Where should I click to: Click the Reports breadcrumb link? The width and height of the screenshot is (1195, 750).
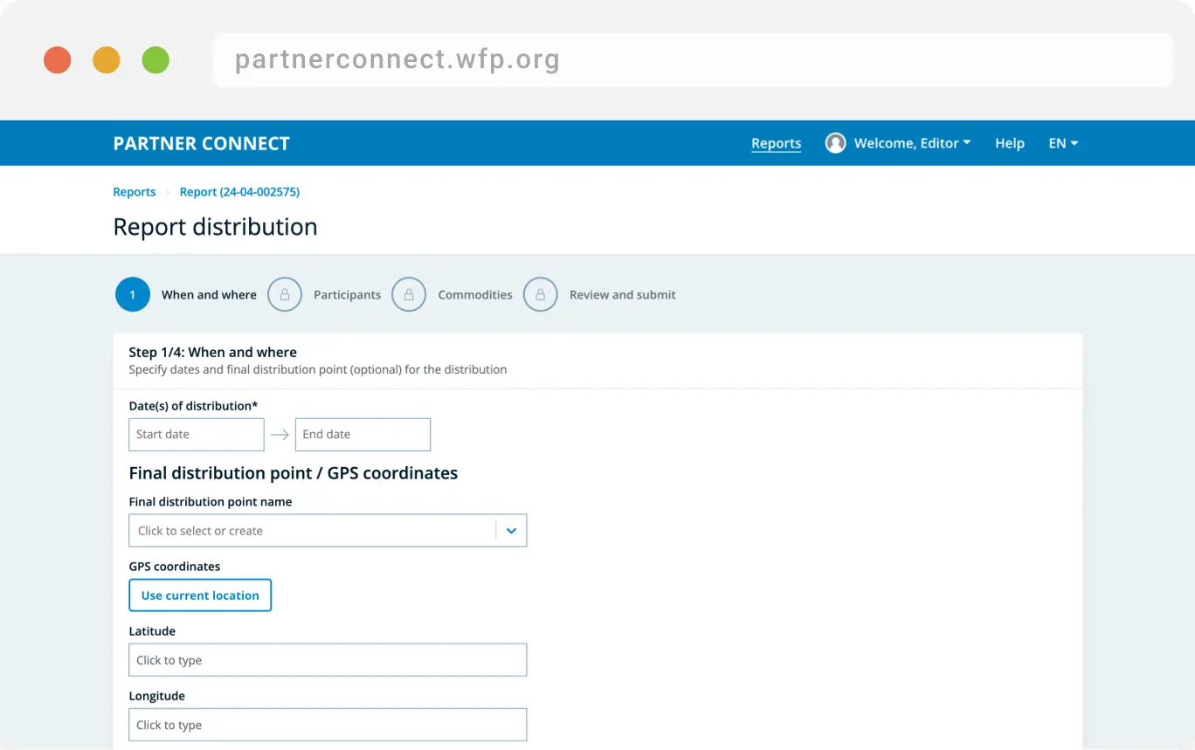tap(134, 191)
